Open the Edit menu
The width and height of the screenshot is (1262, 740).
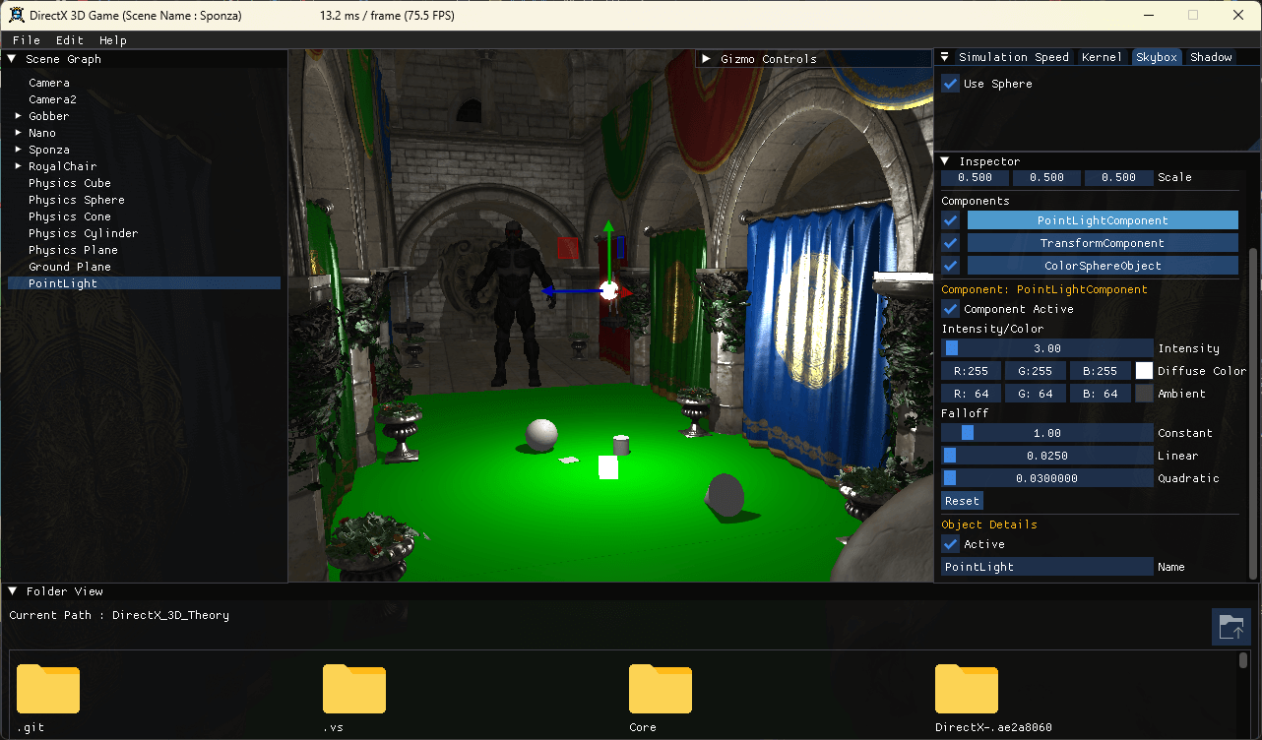69,40
